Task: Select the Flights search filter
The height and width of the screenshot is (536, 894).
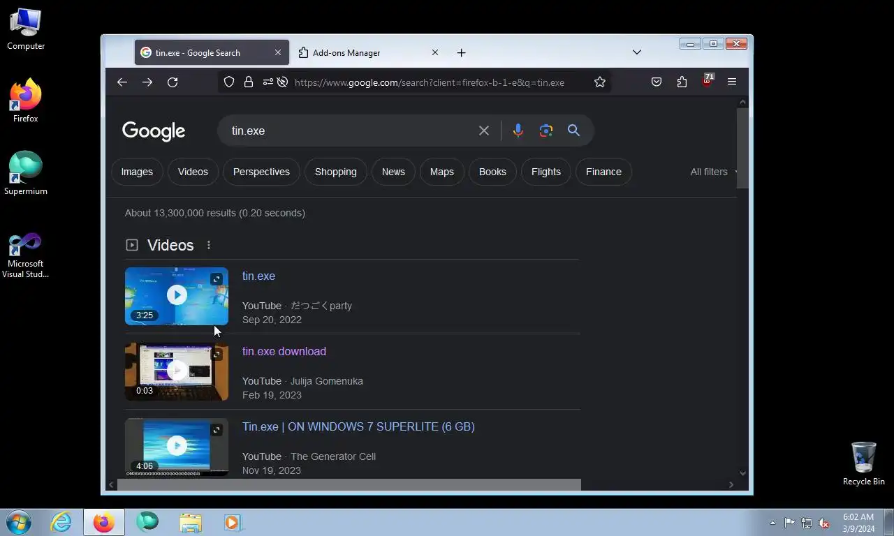Action: pos(546,172)
